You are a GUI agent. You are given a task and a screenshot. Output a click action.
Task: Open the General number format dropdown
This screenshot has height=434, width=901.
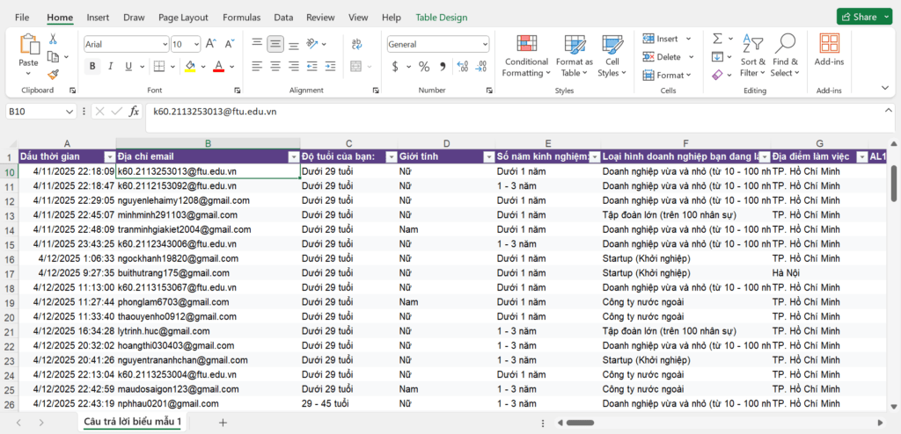[485, 44]
